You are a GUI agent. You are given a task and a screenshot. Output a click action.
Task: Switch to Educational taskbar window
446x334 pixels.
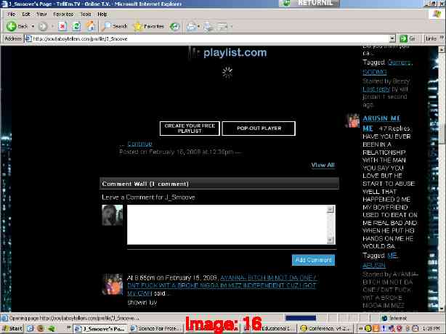pyautogui.click(x=270, y=329)
